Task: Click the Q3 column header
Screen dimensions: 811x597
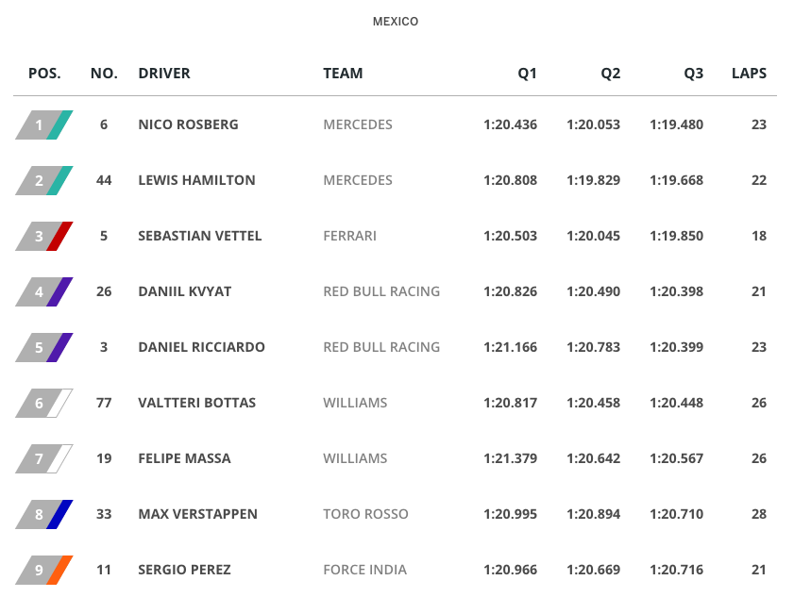Action: 694,73
